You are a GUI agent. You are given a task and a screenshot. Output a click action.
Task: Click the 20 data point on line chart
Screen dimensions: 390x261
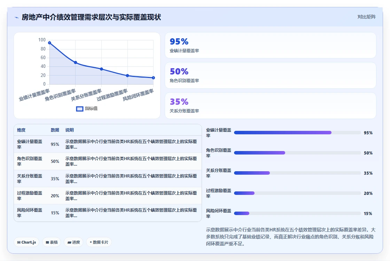click(127, 76)
